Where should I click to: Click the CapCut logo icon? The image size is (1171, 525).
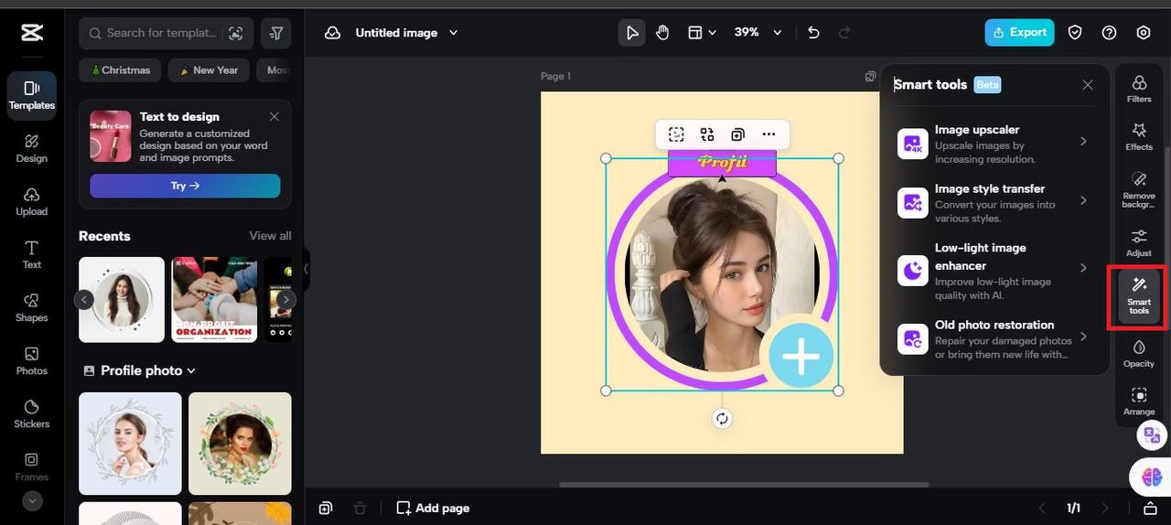click(31, 33)
